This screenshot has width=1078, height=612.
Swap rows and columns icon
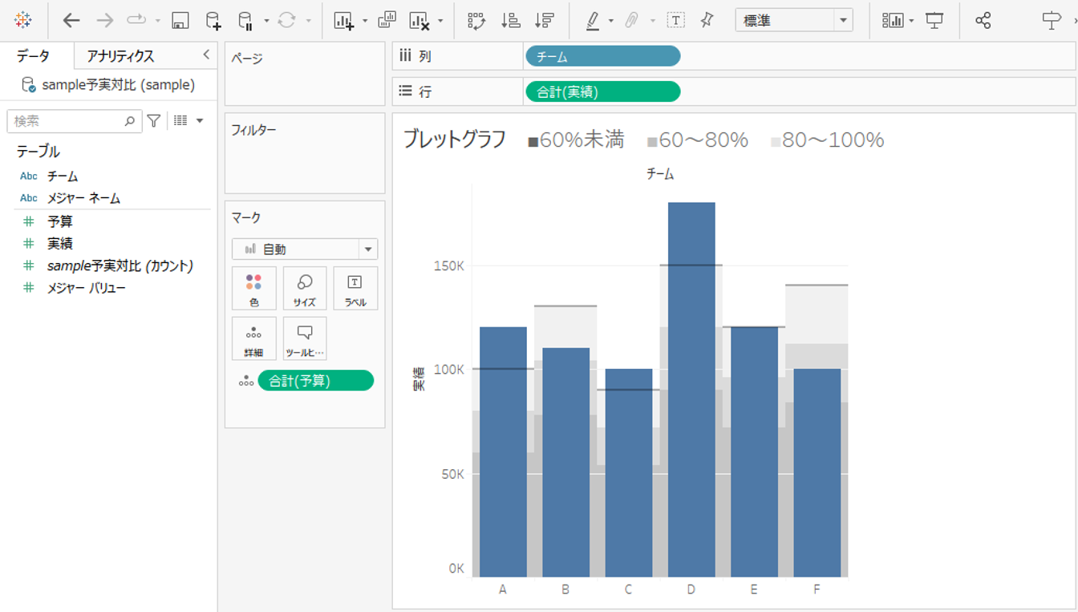[x=476, y=21]
